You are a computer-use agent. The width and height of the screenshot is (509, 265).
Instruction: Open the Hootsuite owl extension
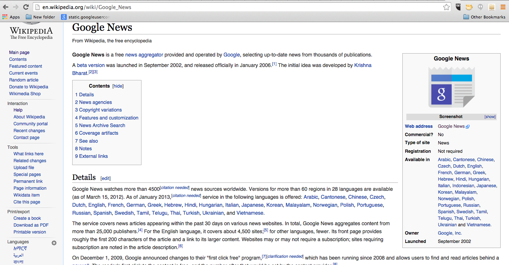pos(459,7)
